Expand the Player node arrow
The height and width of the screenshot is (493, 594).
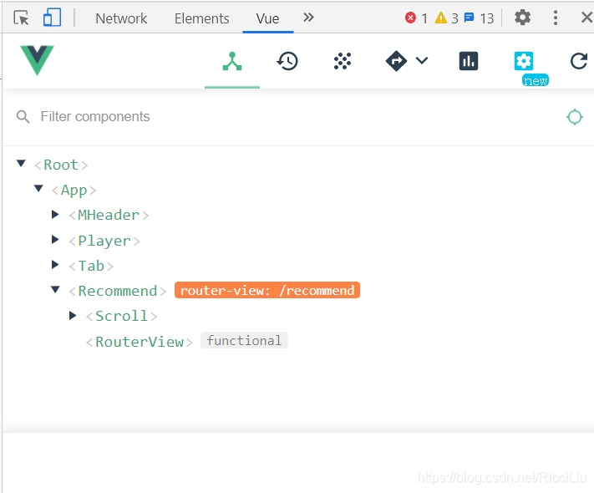(x=55, y=240)
